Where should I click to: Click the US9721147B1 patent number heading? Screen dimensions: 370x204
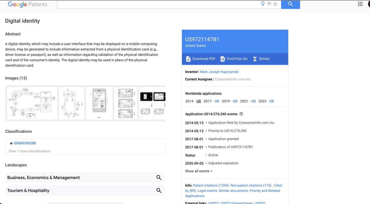click(x=202, y=39)
